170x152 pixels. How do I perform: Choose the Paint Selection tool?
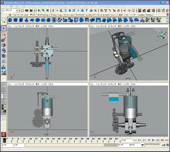click(4, 40)
